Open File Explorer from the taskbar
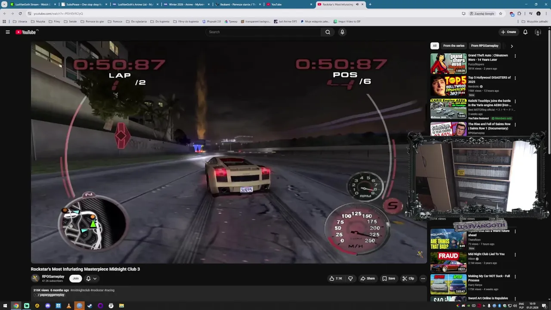551x310 pixels. tap(121, 306)
